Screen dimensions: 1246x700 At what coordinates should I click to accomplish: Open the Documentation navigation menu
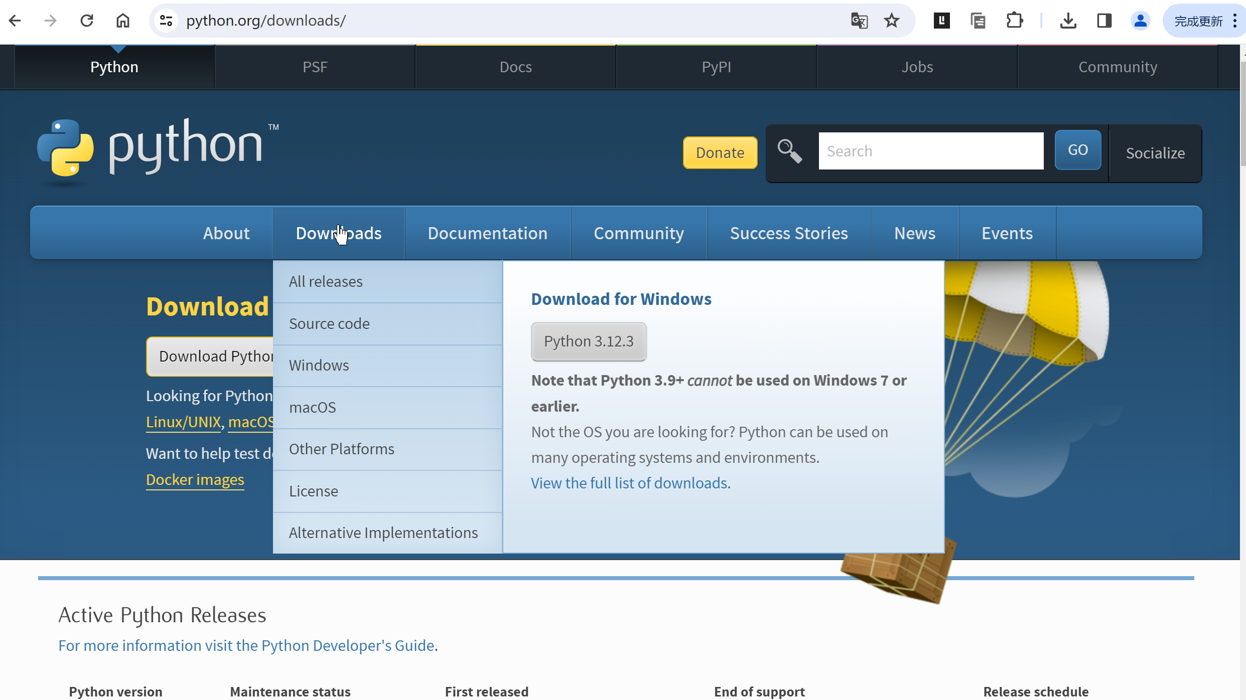click(487, 233)
